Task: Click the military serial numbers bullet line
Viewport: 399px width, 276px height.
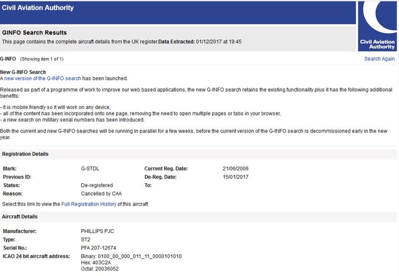Action: pyautogui.click(x=72, y=120)
